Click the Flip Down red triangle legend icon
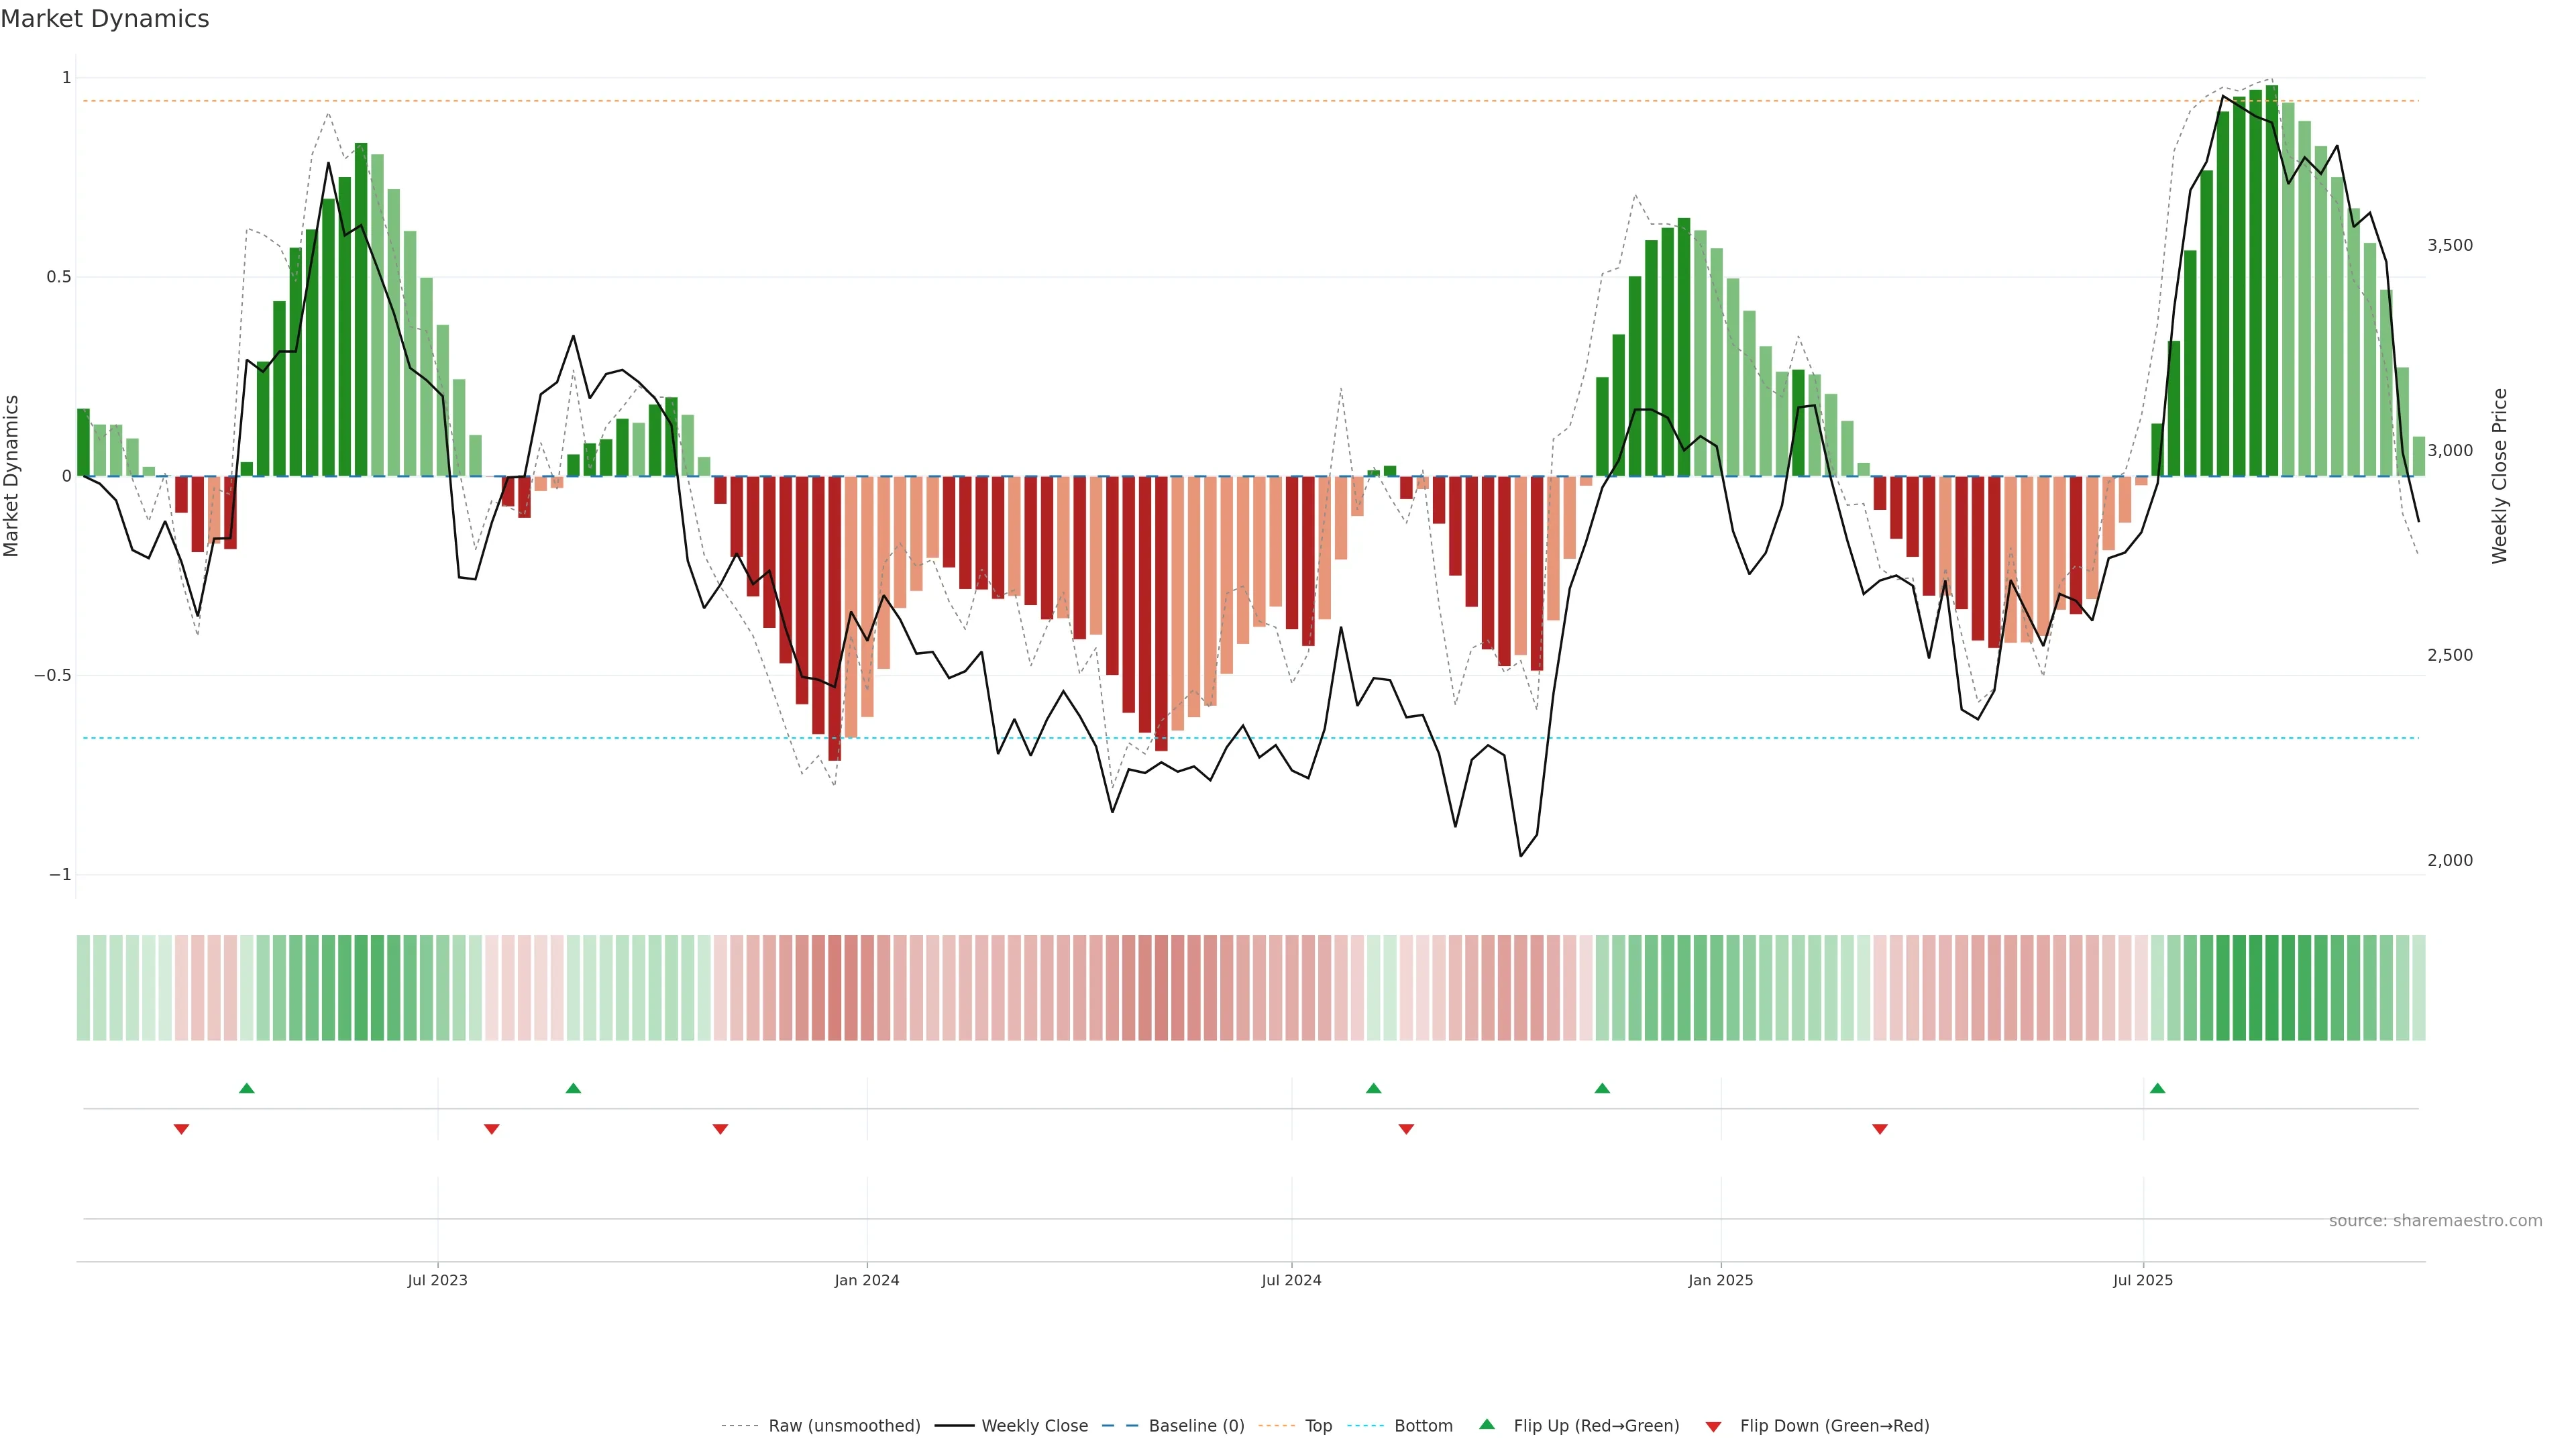This screenshot has width=2576, height=1449. tap(1713, 1426)
